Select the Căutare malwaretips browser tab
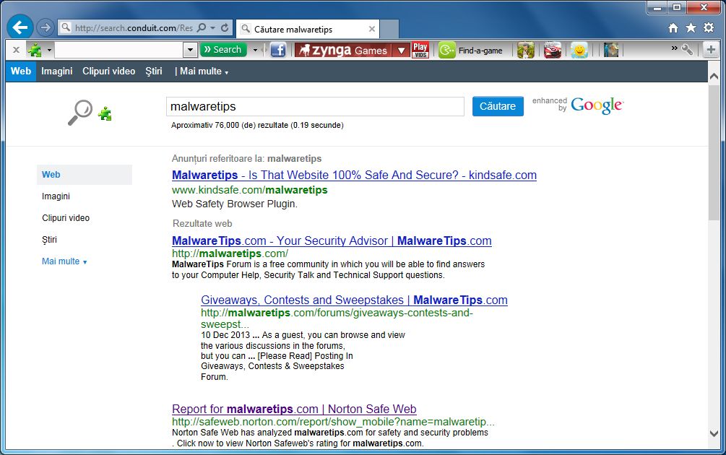This screenshot has width=726, height=455. [x=308, y=29]
